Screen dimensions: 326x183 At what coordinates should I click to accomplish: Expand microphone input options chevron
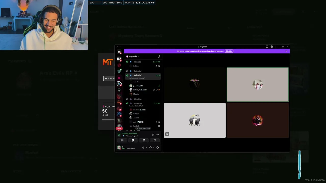coord(146,148)
